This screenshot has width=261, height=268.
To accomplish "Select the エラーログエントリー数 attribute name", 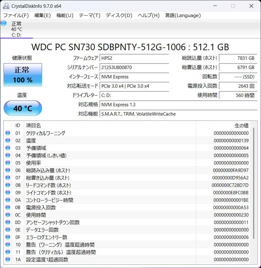I will pos(46,237).
